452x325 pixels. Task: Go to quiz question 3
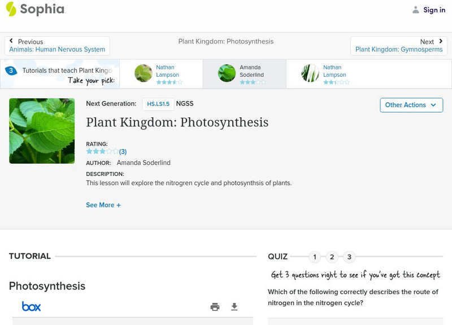(x=349, y=257)
